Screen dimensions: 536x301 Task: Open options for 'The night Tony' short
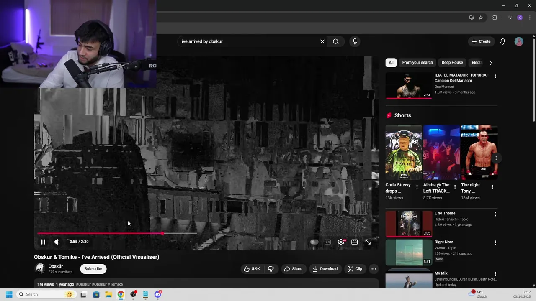point(492,187)
